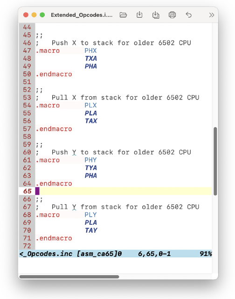Close the window with red button
Viewport: 235px width, 299px height.
point(26,15)
